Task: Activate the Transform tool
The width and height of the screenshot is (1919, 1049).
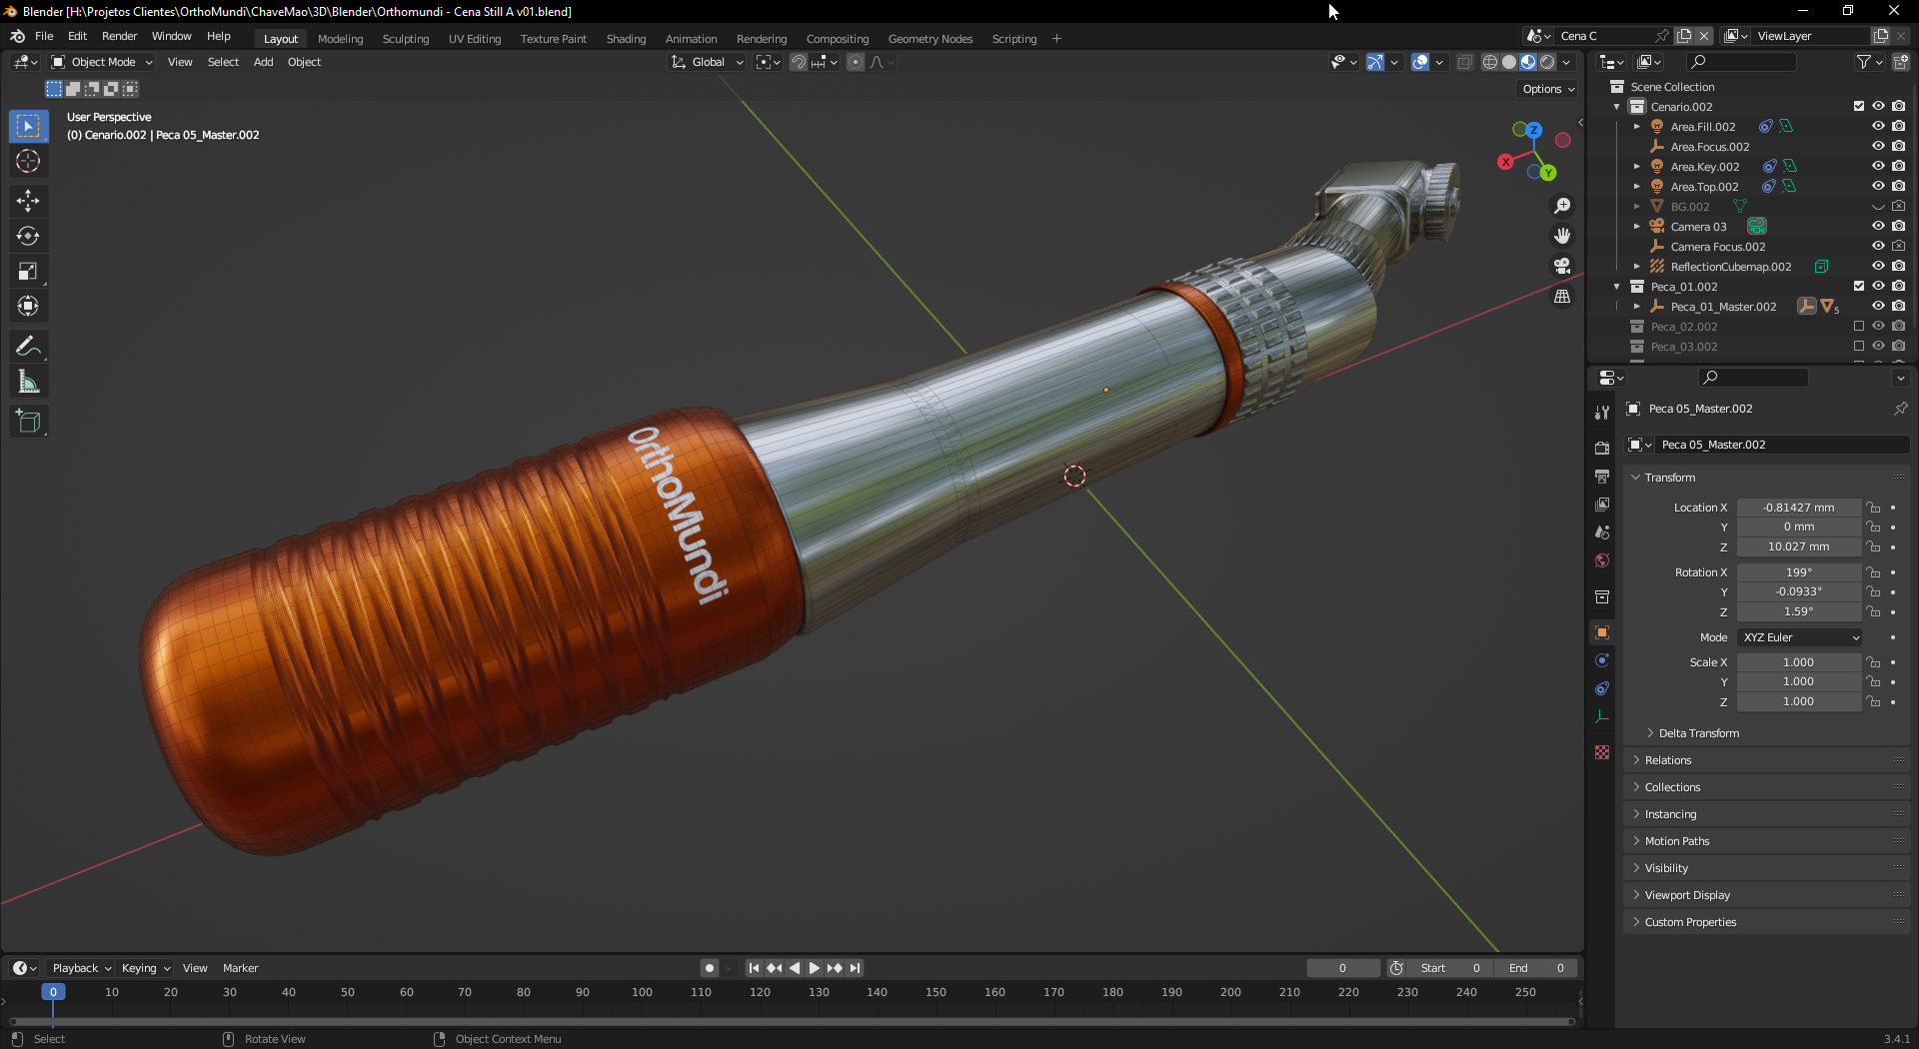Action: [x=28, y=306]
